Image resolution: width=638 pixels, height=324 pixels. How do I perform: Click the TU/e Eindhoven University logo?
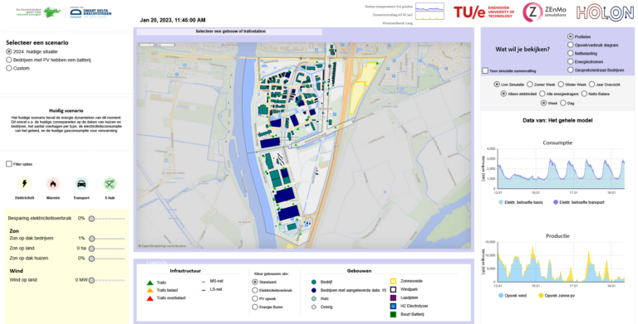click(x=483, y=12)
